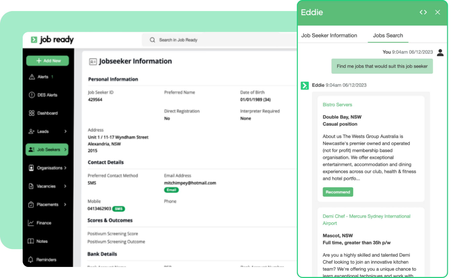The height and width of the screenshot is (278, 451).
Task: Click the Bank Details heading
Action: click(x=102, y=254)
